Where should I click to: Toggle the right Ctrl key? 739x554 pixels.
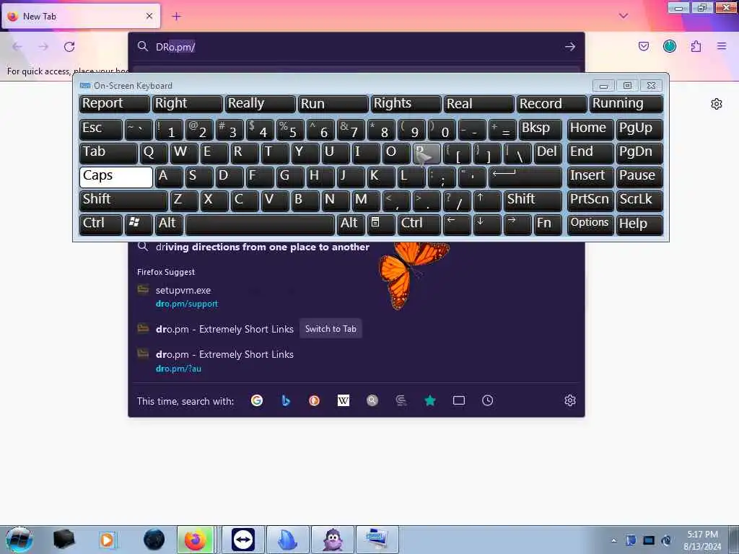[419, 224]
